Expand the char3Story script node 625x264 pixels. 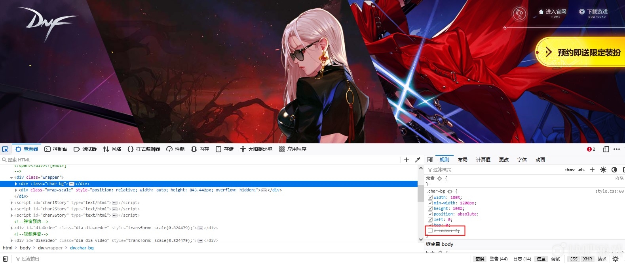pyautogui.click(x=11, y=215)
